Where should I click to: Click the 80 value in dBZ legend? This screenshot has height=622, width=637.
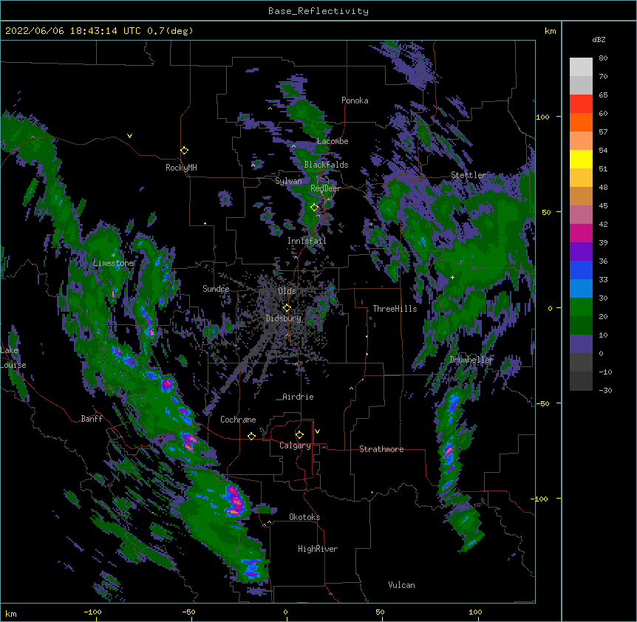click(603, 58)
